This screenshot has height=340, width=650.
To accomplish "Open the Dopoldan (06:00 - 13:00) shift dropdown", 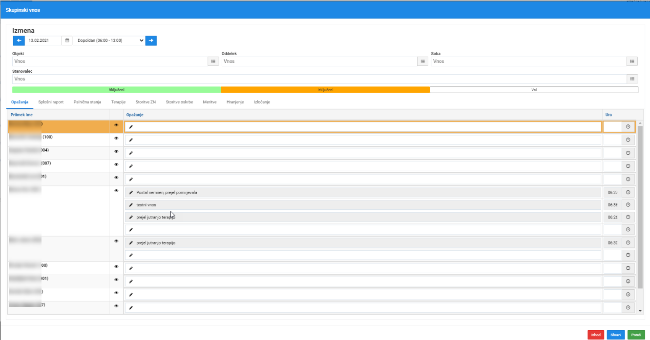I will [x=109, y=40].
